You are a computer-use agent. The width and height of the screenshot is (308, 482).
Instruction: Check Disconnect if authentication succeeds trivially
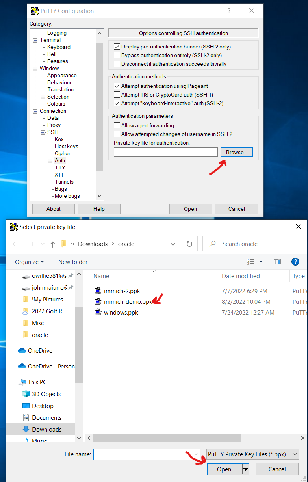pyautogui.click(x=117, y=64)
